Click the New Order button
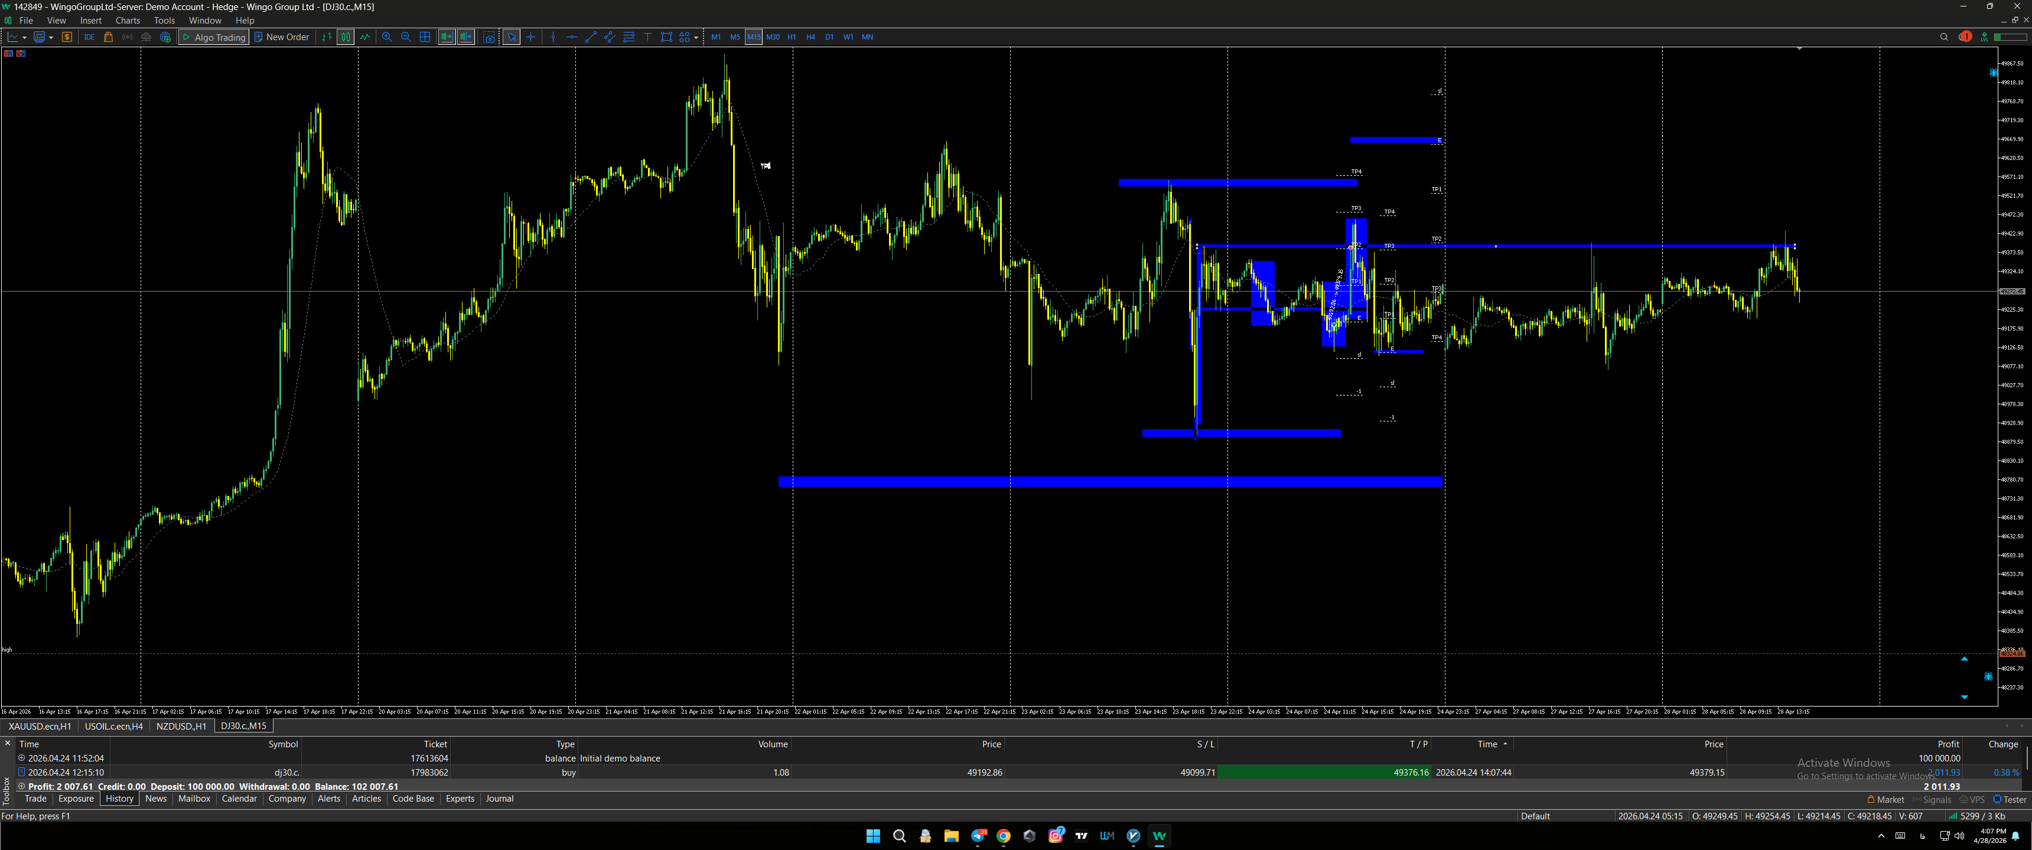The image size is (2032, 850). point(282,37)
